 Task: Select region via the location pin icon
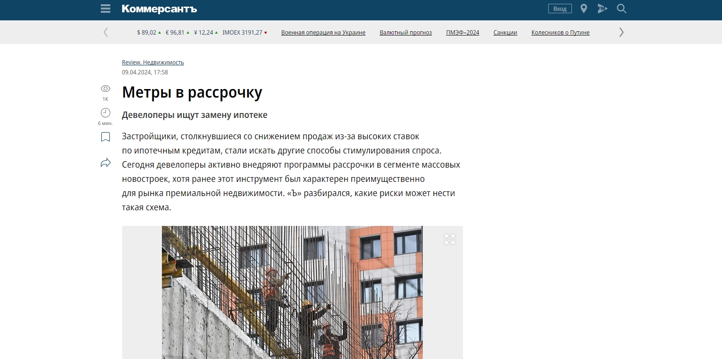pos(583,9)
